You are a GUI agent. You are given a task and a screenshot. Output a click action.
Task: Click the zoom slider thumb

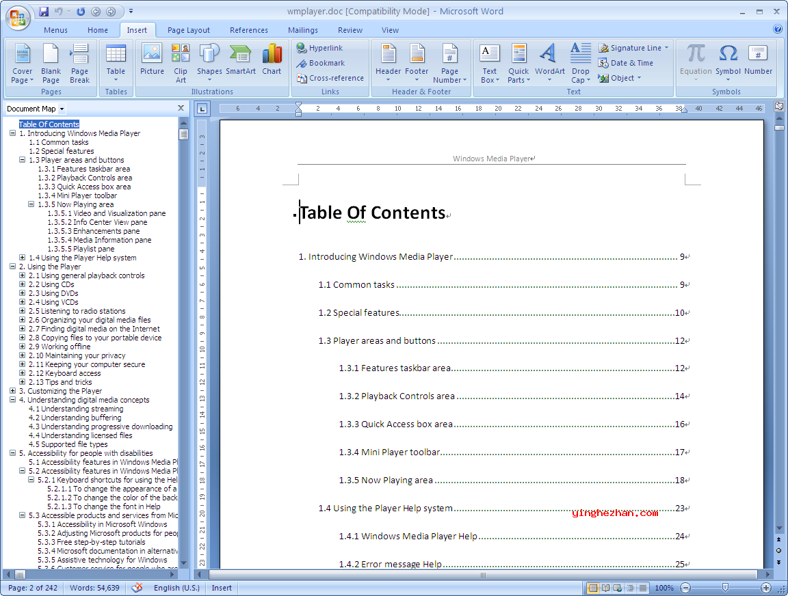(725, 588)
